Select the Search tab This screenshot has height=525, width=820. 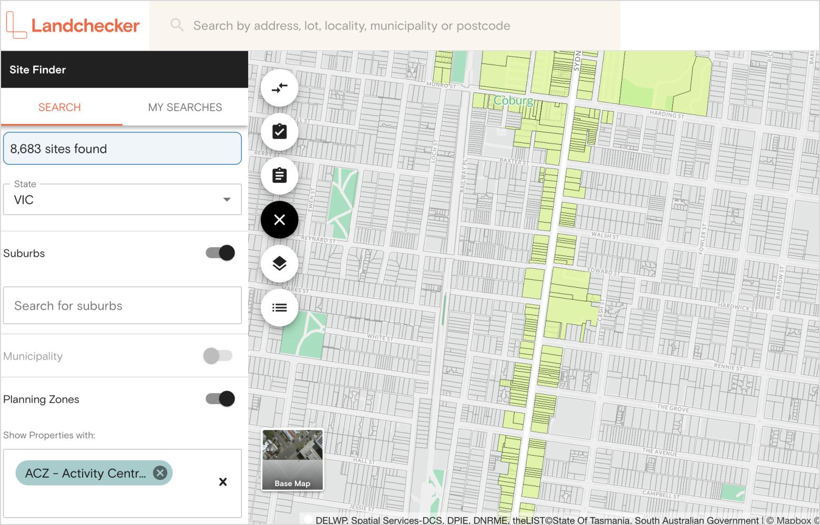(x=59, y=107)
